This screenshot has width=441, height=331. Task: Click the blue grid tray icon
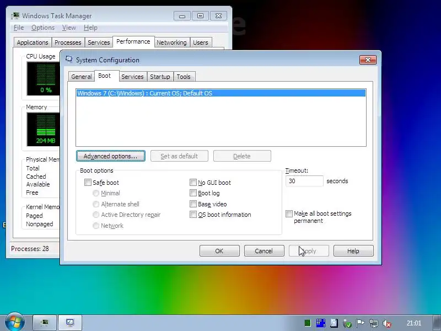[321, 323]
